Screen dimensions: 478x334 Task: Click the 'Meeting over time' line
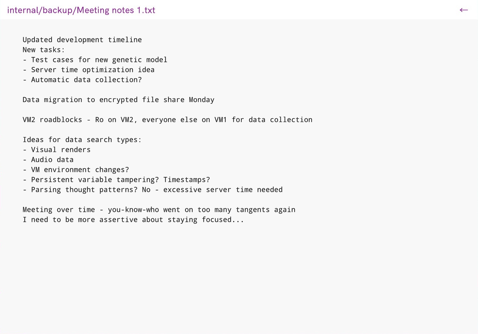tap(159, 210)
